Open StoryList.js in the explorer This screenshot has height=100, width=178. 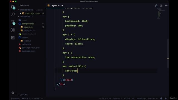29,31
